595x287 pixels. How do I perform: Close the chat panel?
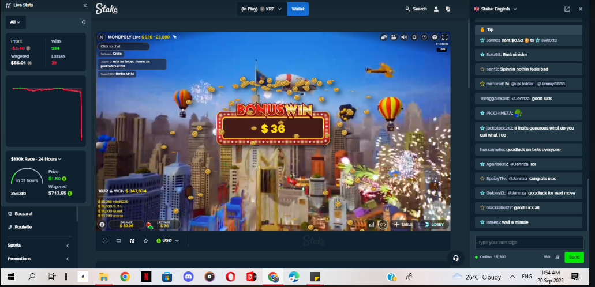click(580, 9)
